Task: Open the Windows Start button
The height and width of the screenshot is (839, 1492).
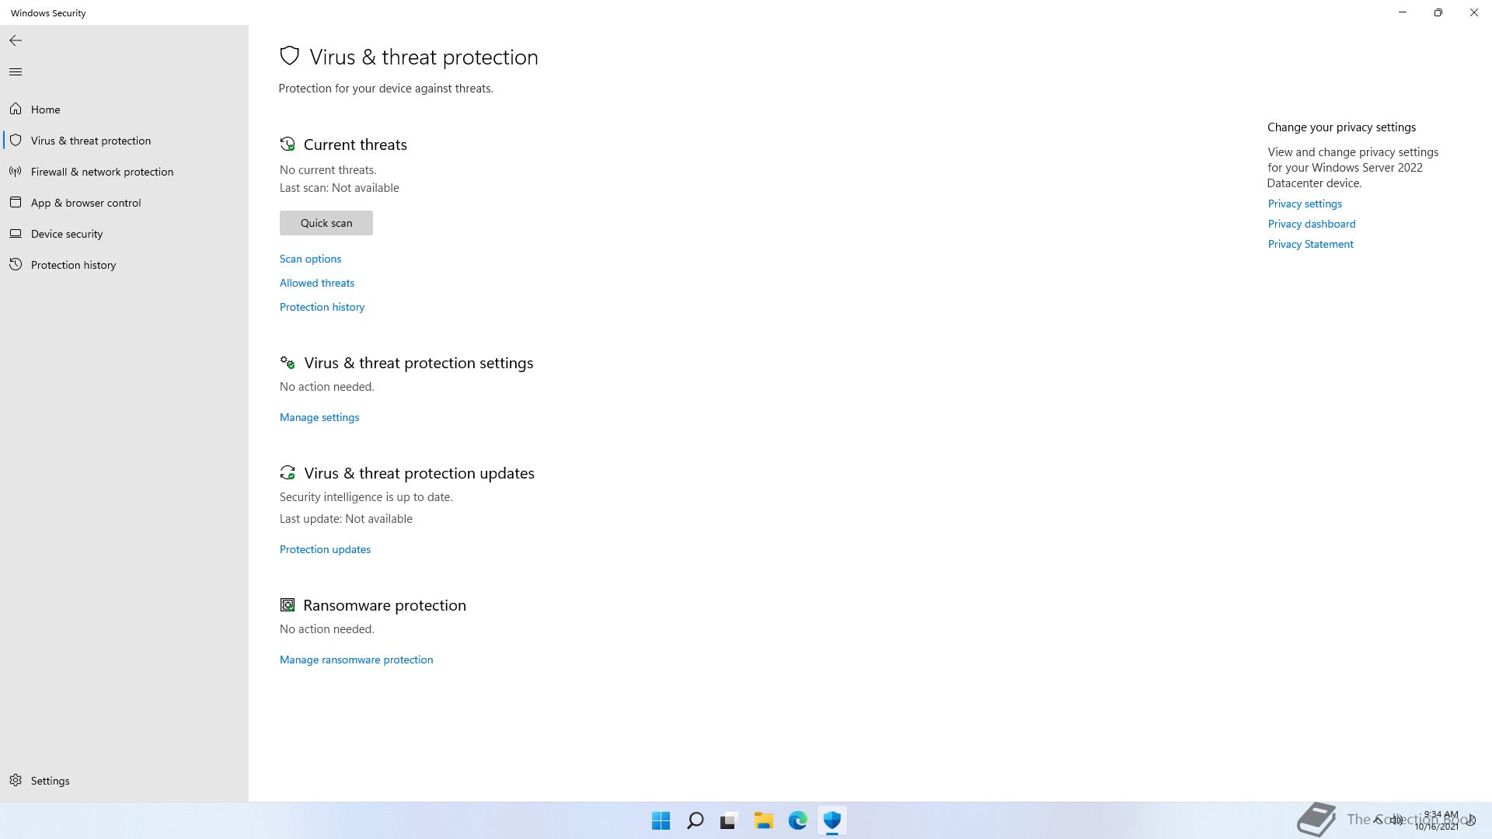Action: (661, 820)
